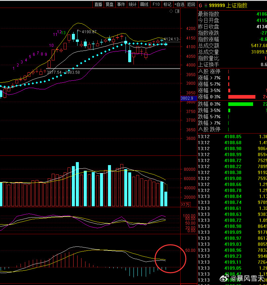This screenshot has width=267, height=285.
Task: Open the 统计 statistics tool
Action: 133,4
